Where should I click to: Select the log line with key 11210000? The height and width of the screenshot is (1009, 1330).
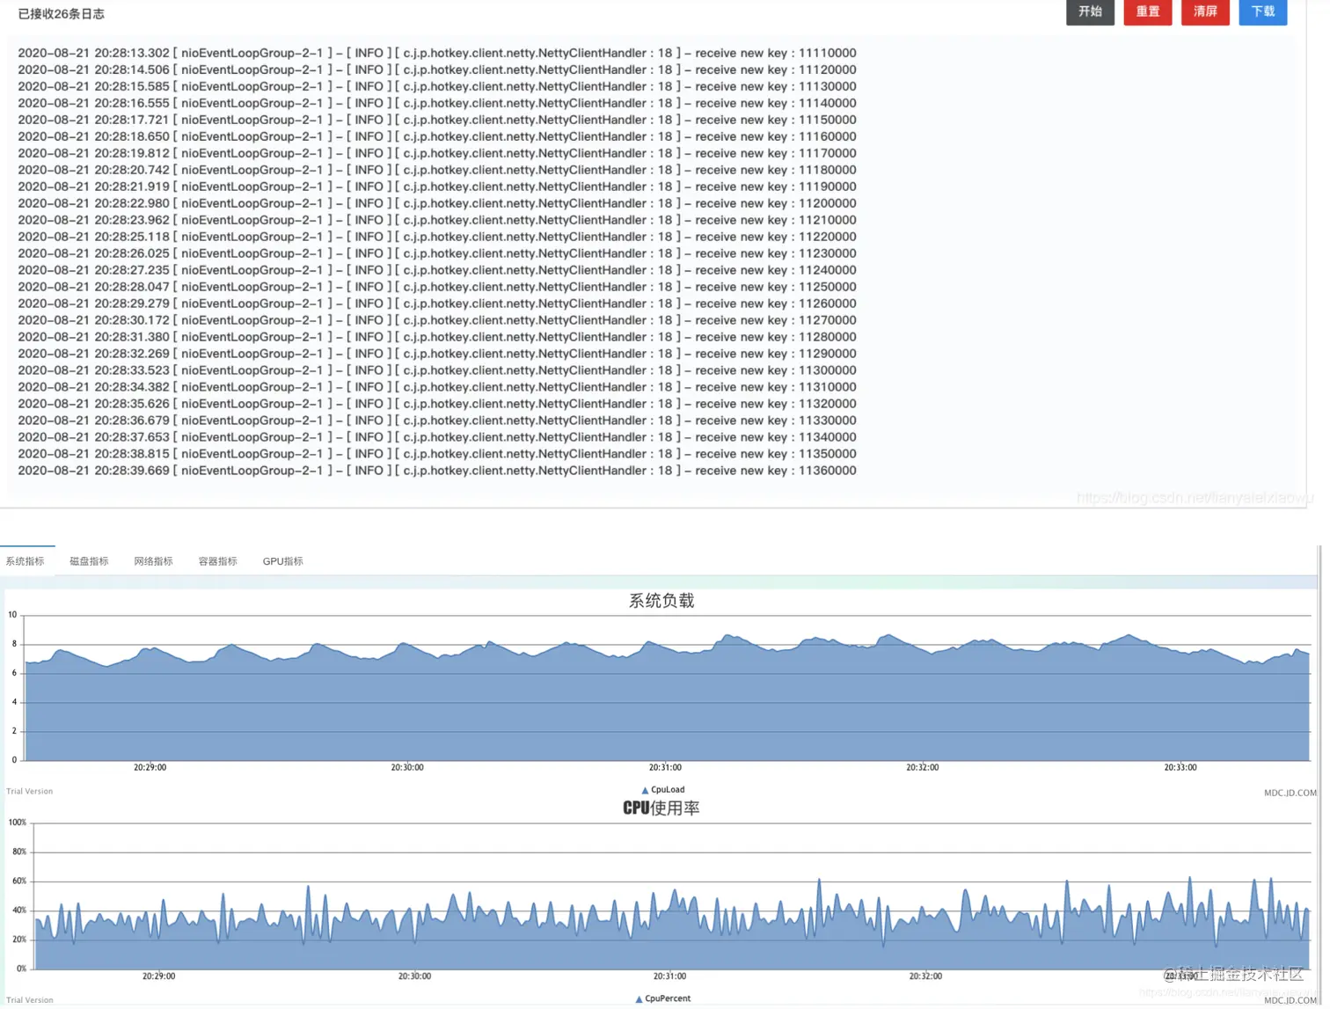pyautogui.click(x=437, y=220)
